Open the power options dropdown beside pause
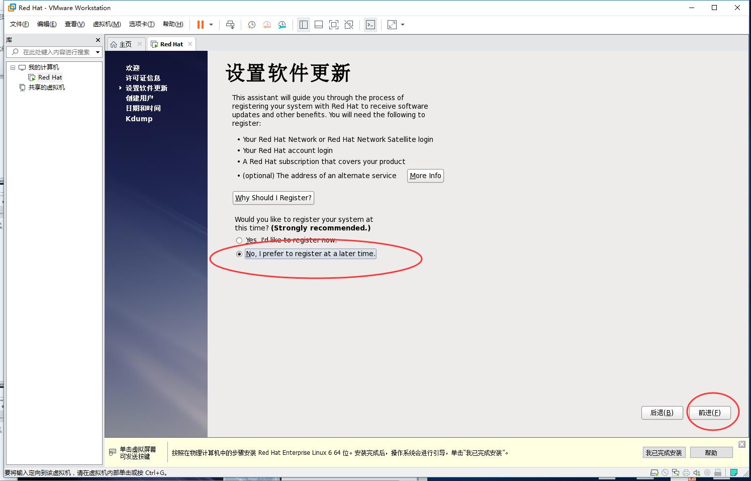Viewport: 751px width, 481px height. click(x=211, y=25)
